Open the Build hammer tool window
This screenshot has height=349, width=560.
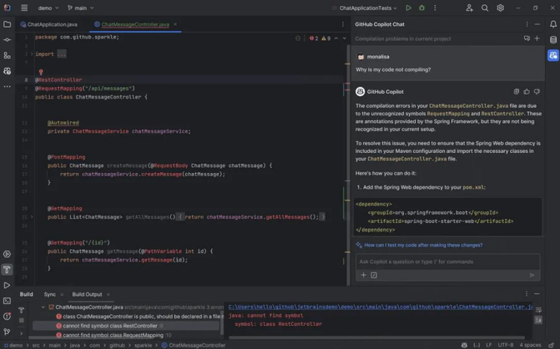[x=7, y=269]
